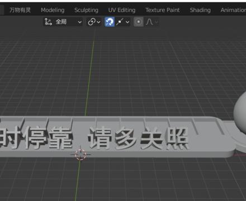
Task: Expand the snapping options chevron
Action: (x=127, y=22)
